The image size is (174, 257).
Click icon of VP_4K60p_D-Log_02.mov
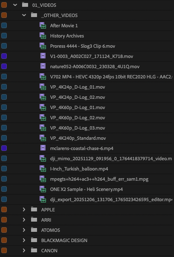click(43, 118)
